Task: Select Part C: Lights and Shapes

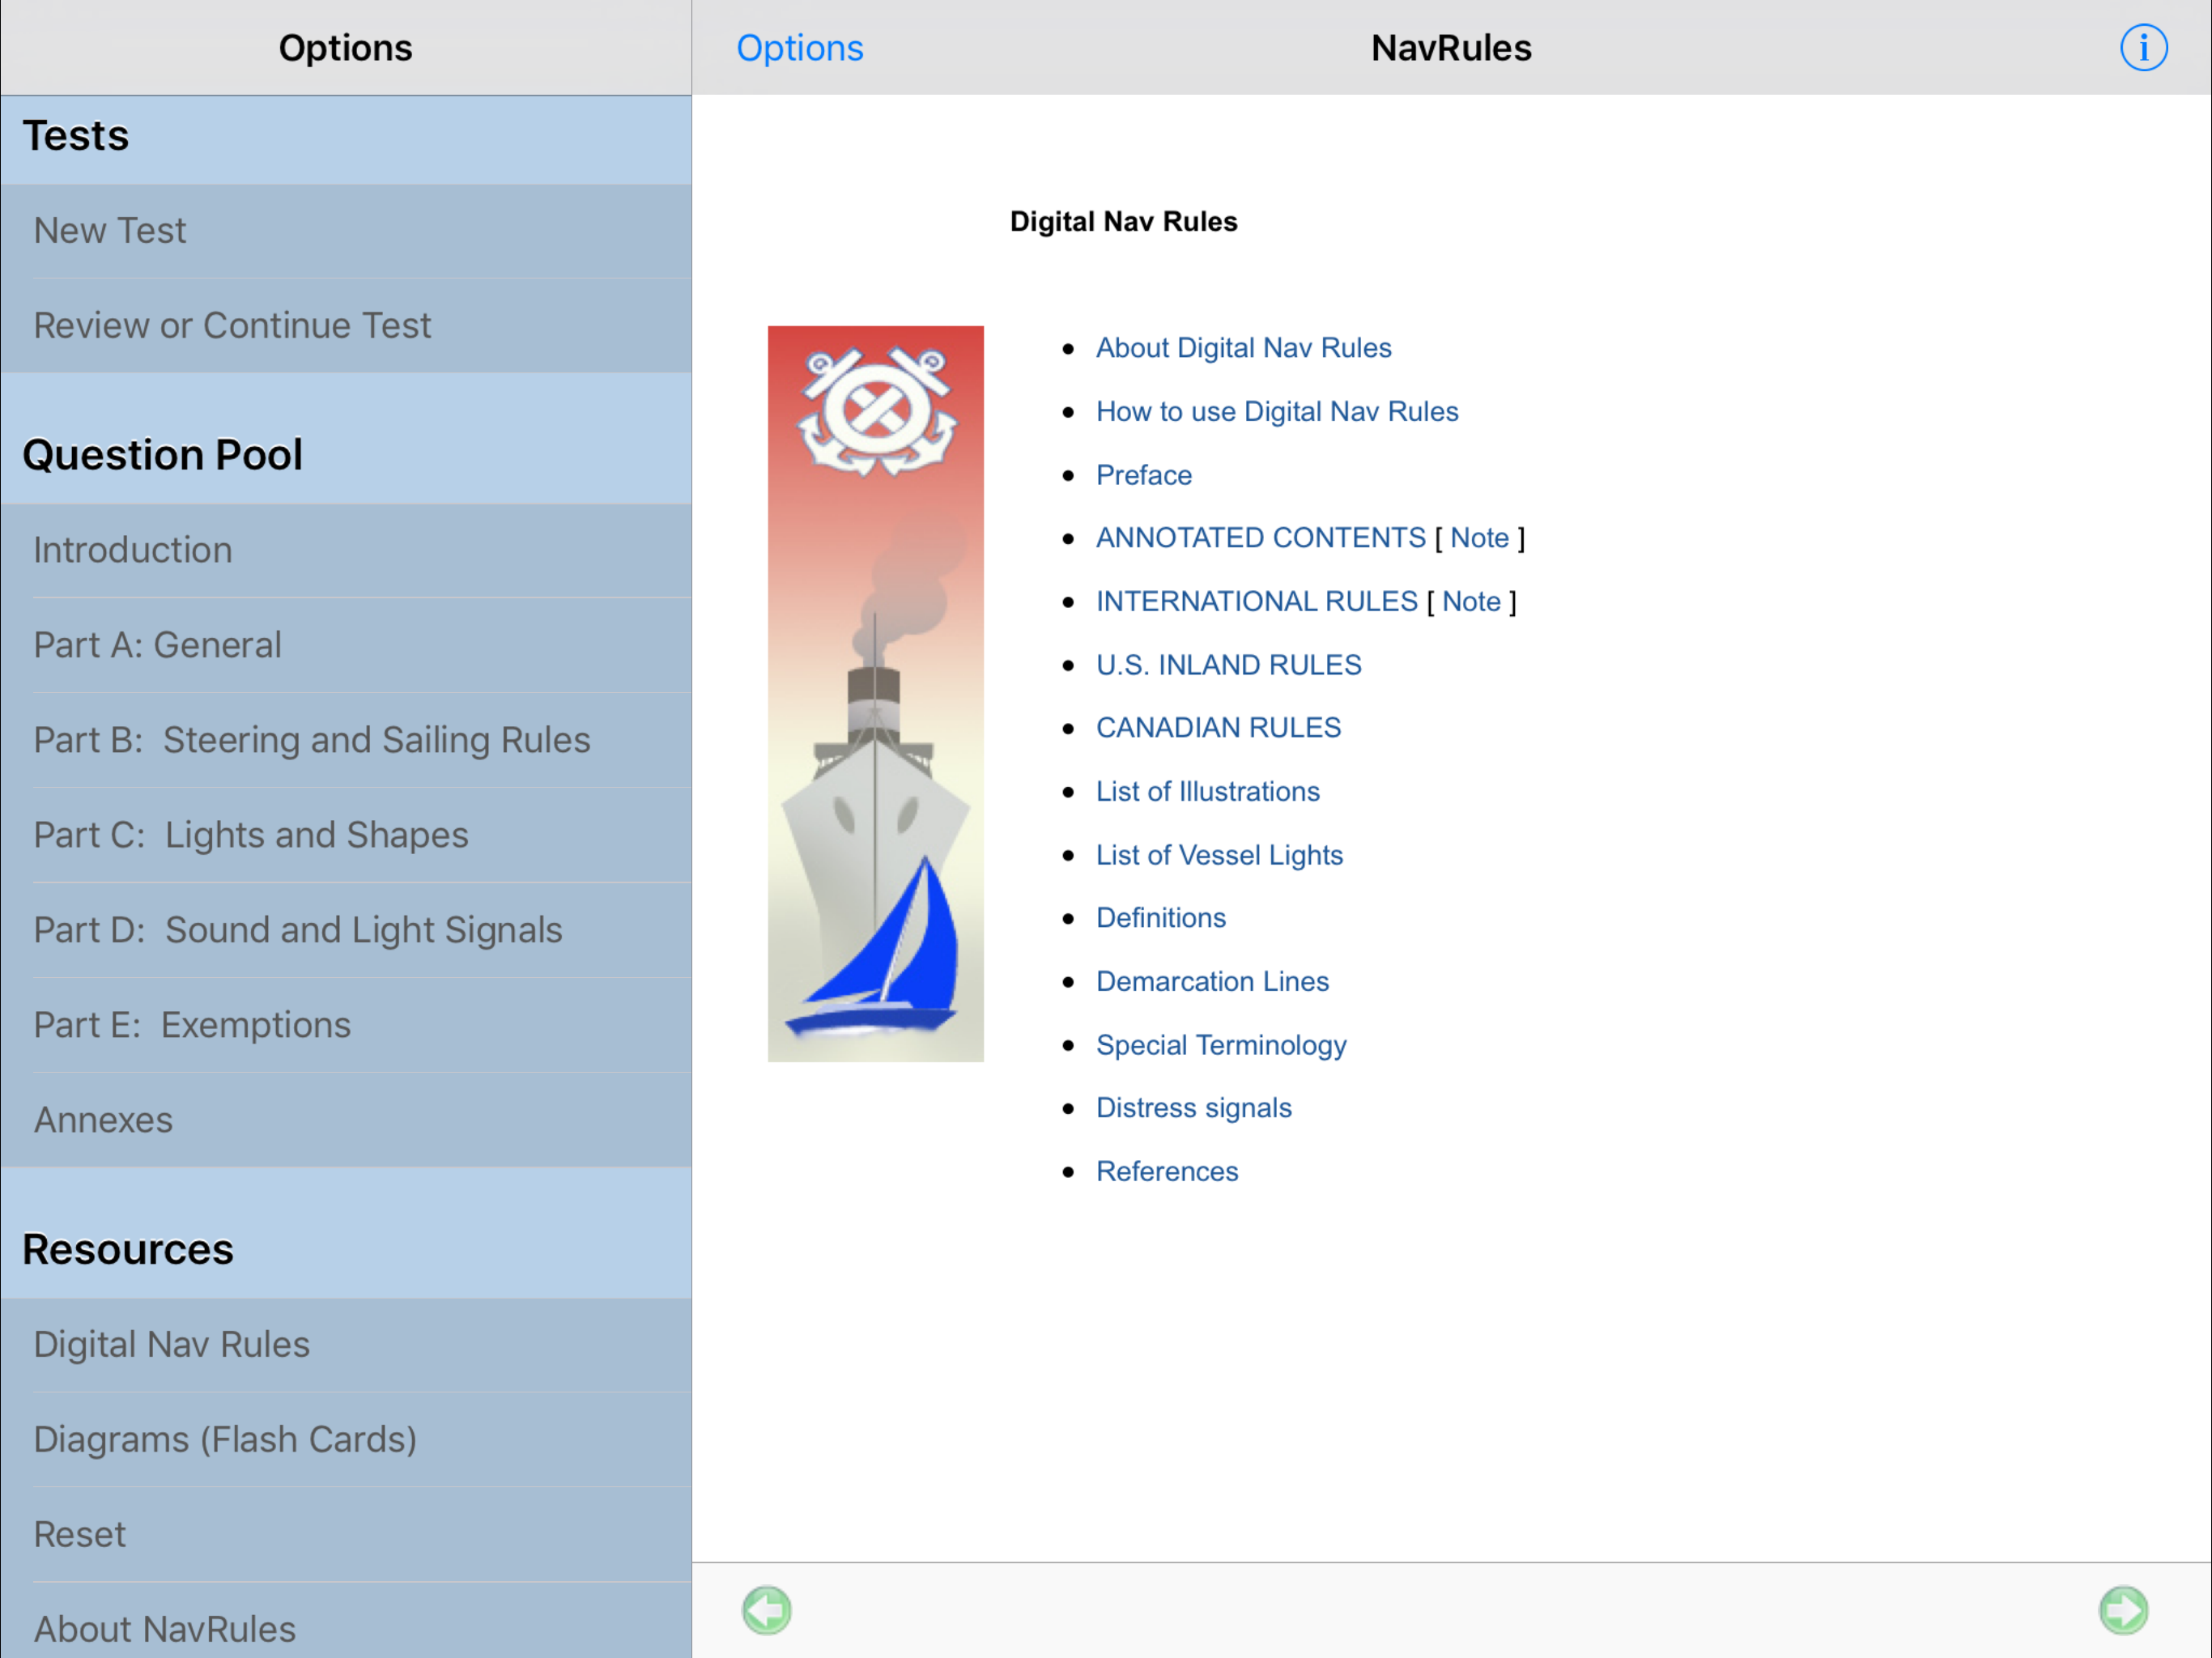Action: [x=251, y=835]
